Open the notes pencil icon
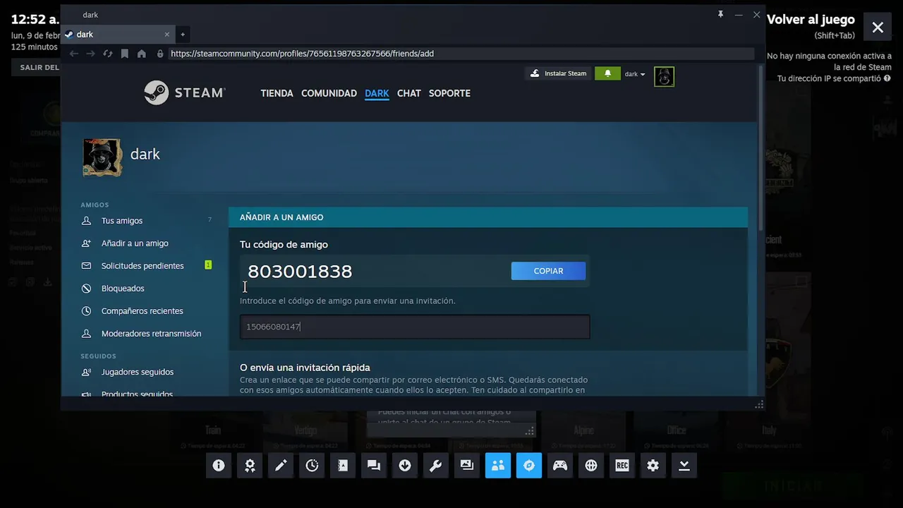 pos(281,466)
